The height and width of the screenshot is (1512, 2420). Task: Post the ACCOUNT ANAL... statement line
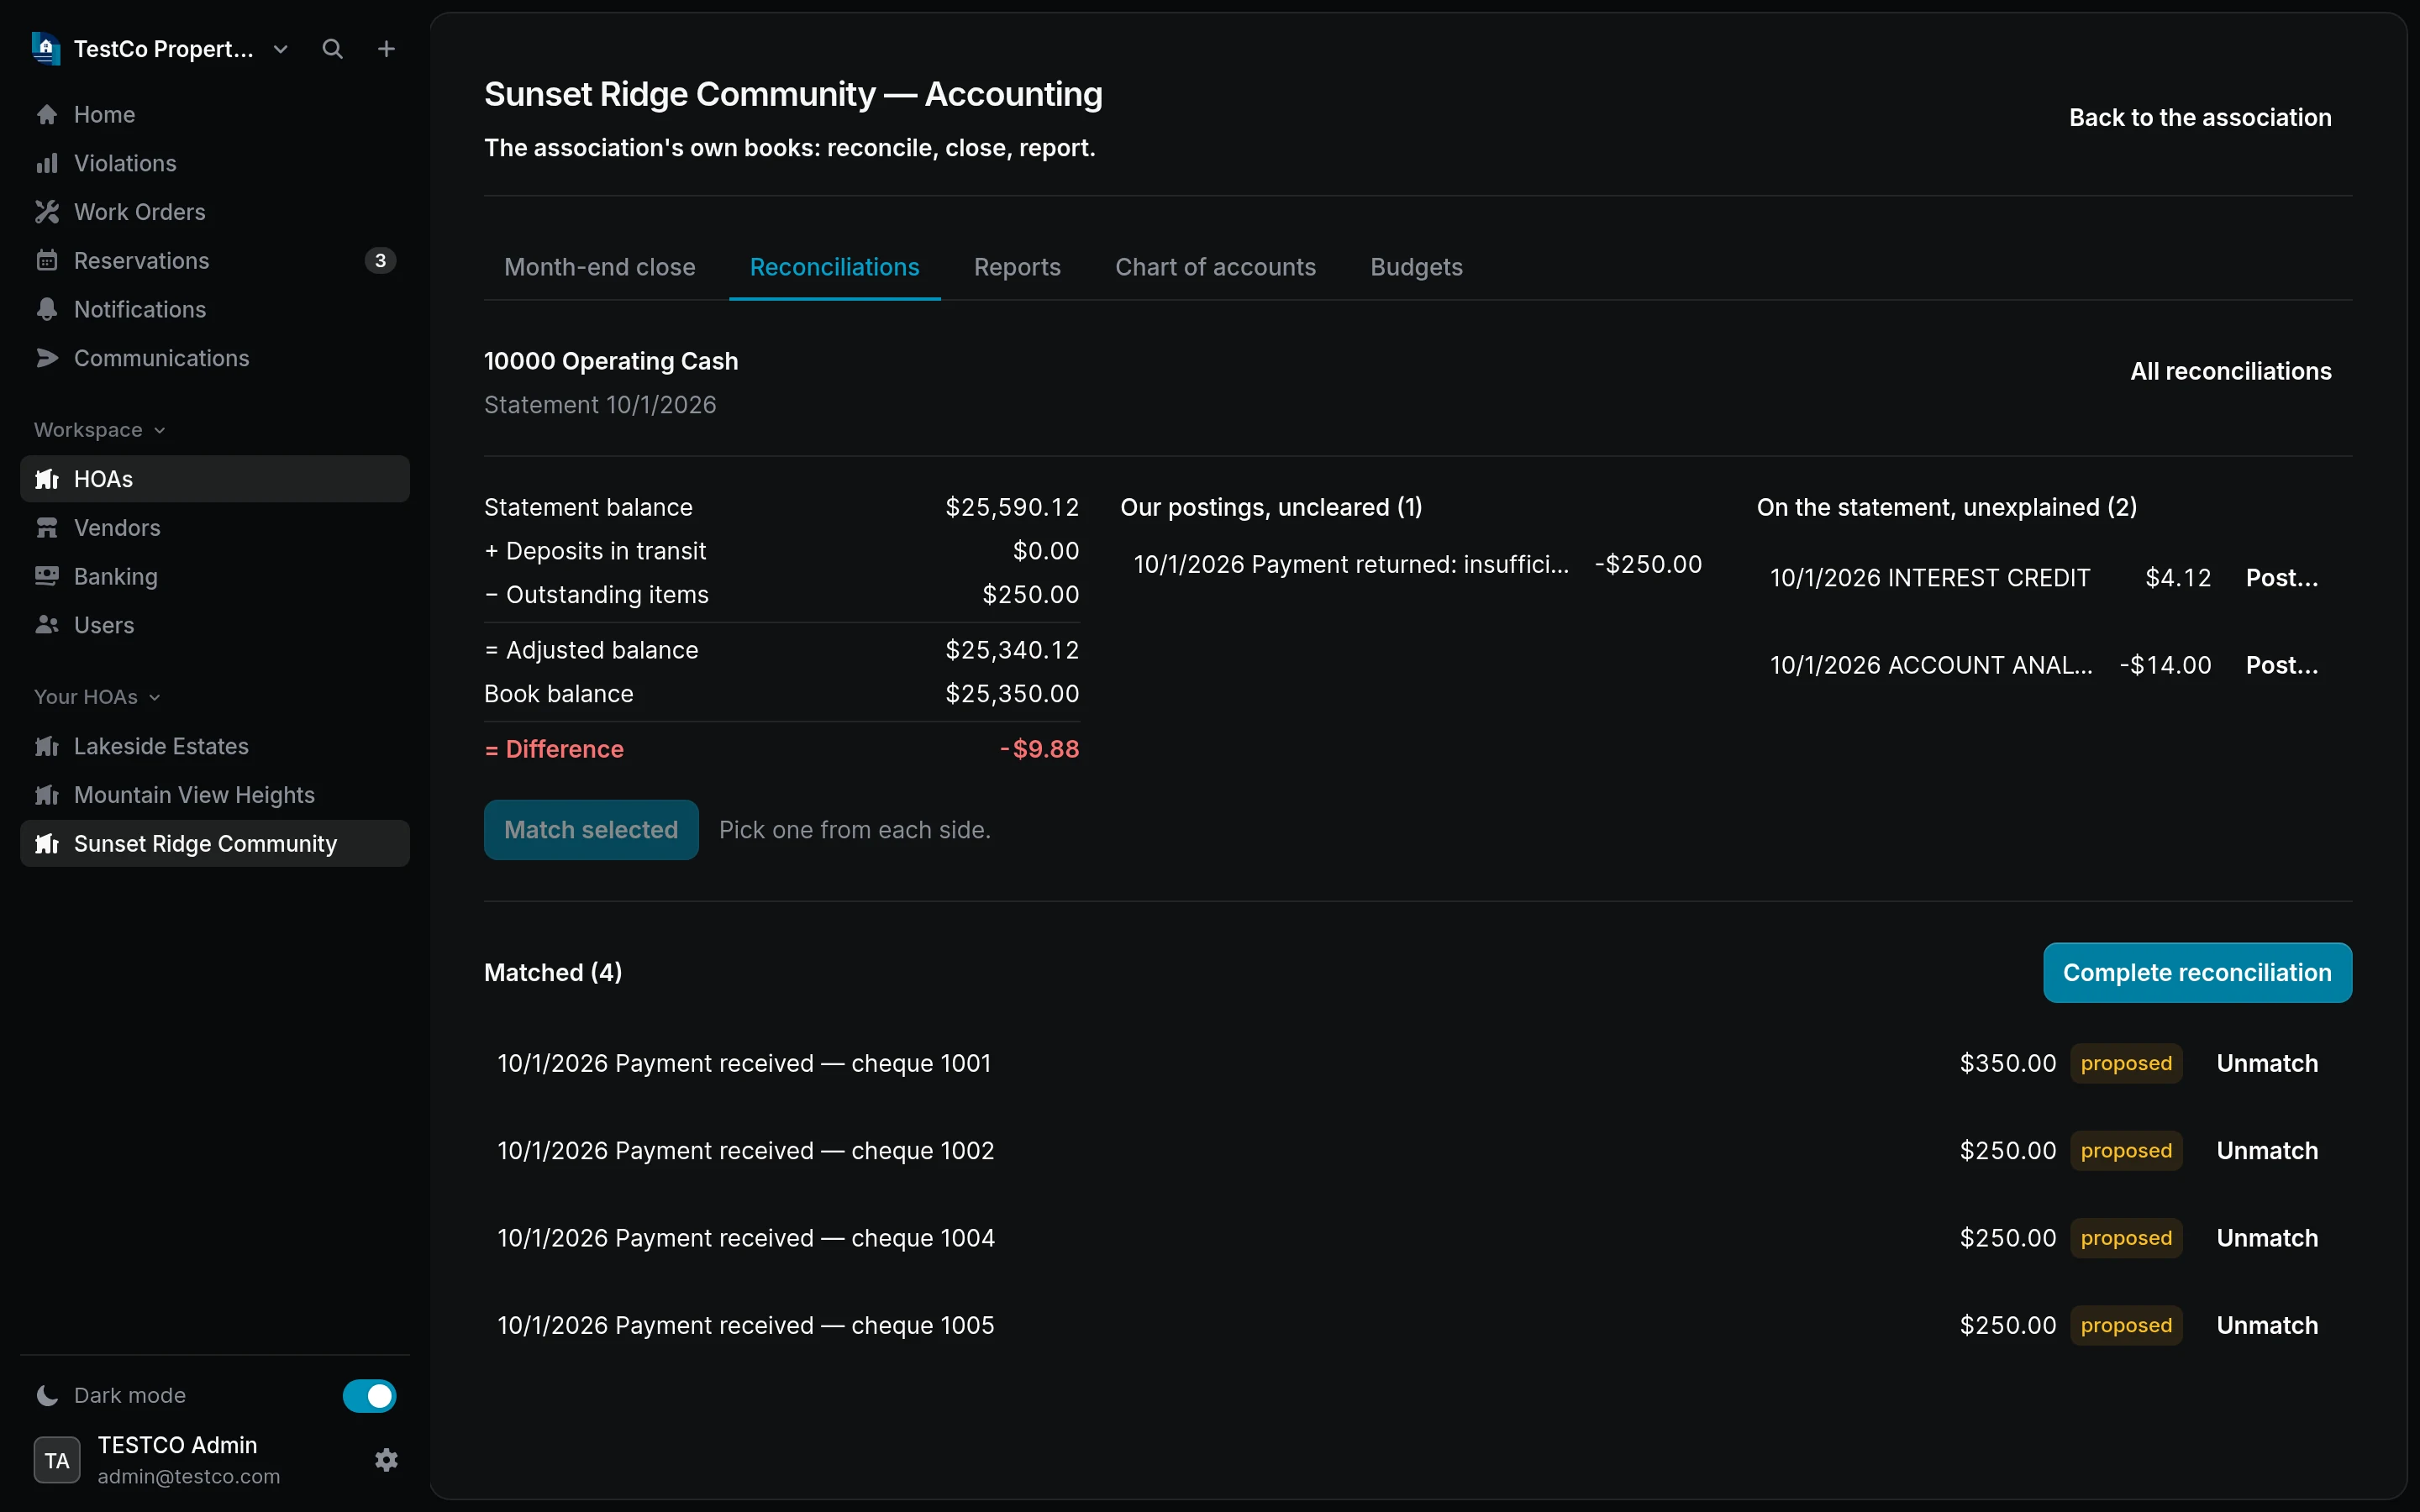2282,665
